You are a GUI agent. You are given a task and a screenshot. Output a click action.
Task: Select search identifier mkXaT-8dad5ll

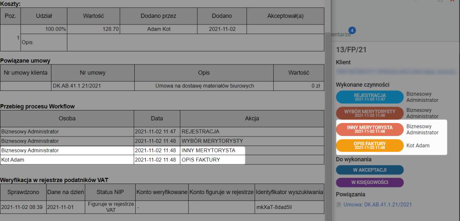(290, 207)
